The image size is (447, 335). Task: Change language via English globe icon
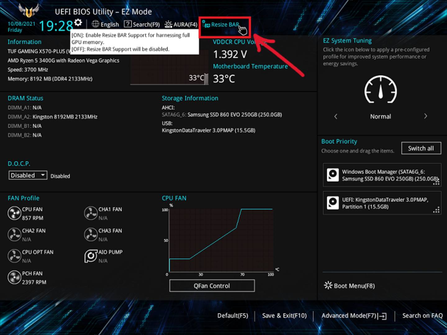pyautogui.click(x=96, y=24)
